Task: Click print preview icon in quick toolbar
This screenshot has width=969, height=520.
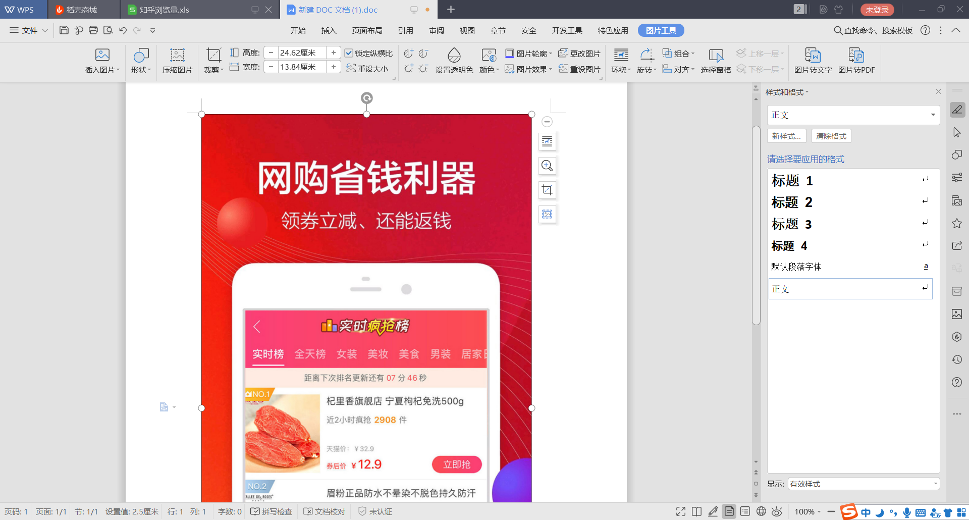Action: click(x=108, y=30)
